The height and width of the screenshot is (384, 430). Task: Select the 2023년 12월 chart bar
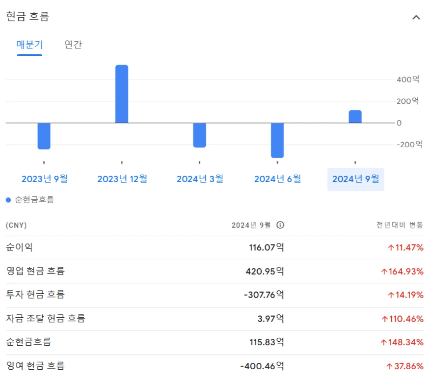click(121, 93)
